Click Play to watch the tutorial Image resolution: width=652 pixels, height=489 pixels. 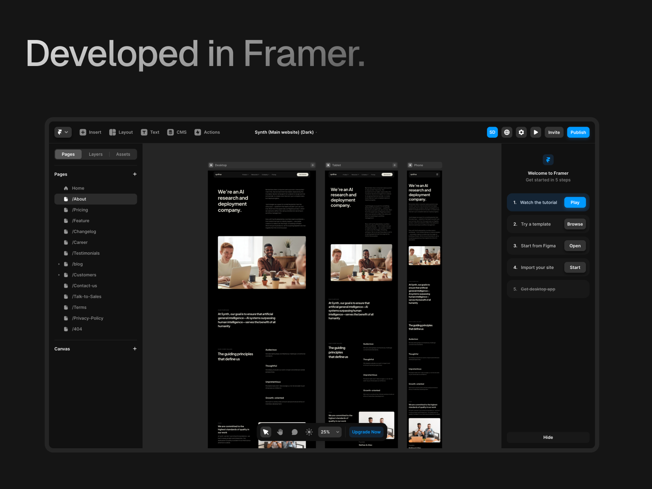(x=575, y=203)
